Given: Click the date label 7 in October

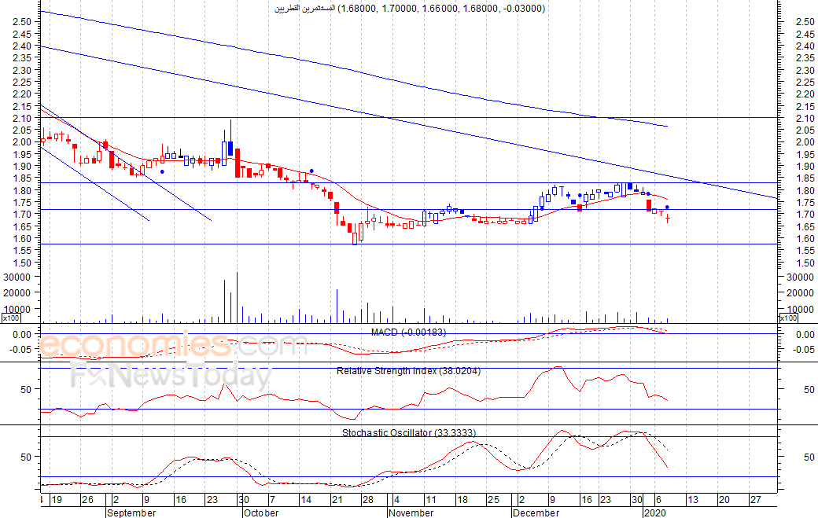Looking at the screenshot, I should point(272,500).
